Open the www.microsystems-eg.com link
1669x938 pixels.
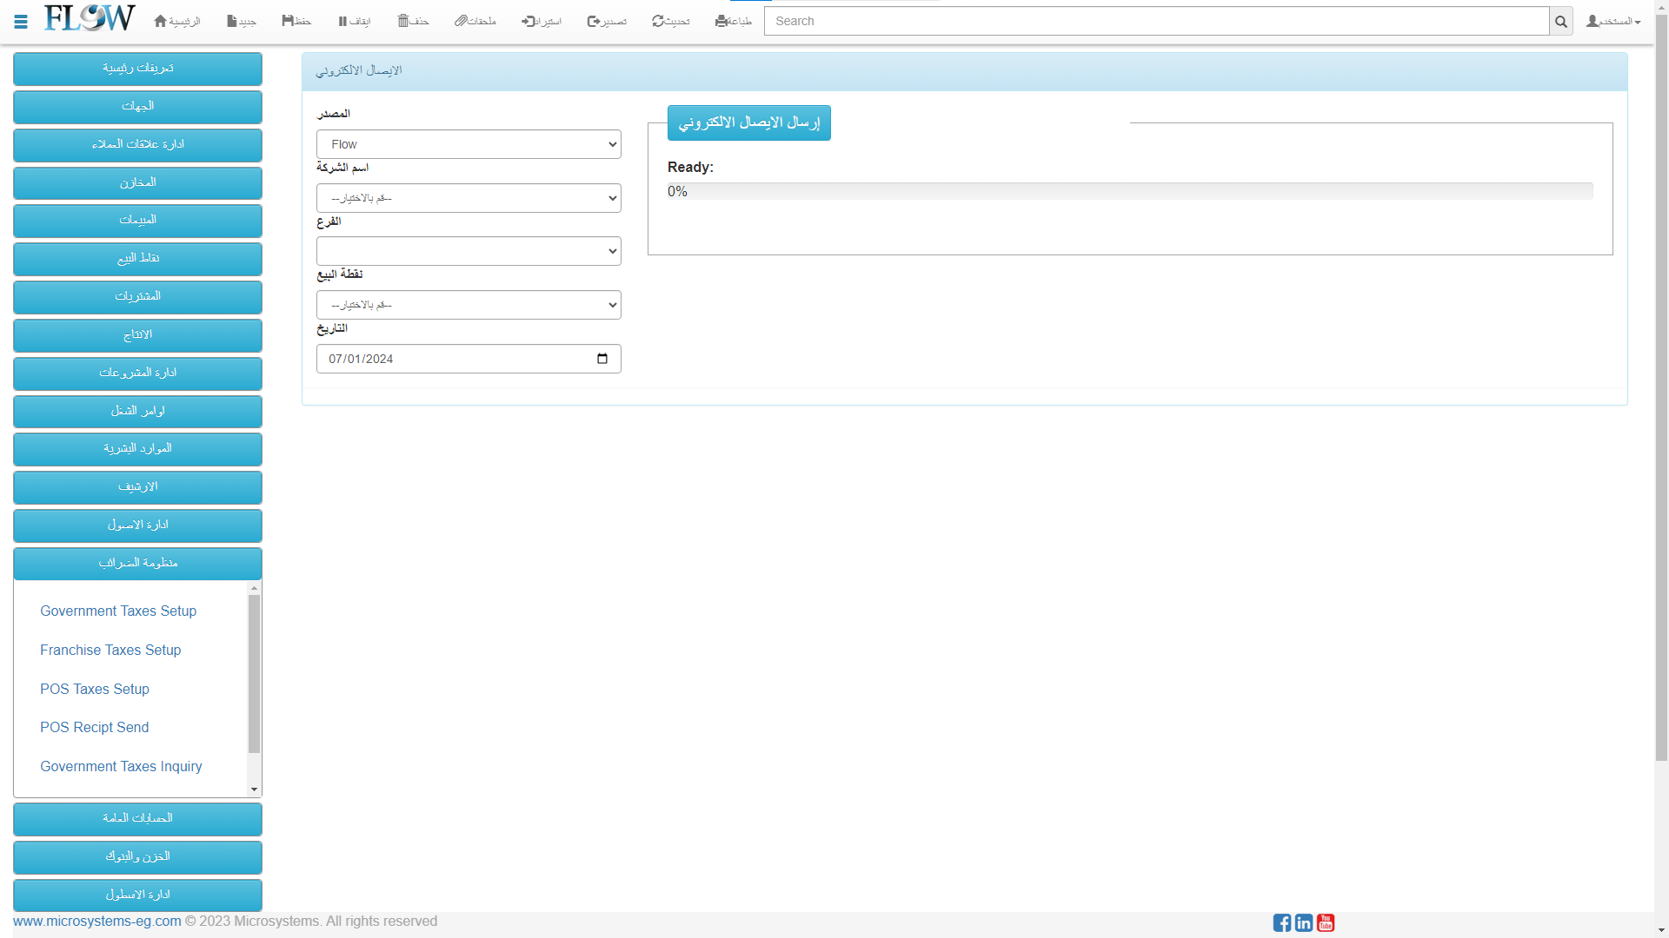pos(97,921)
